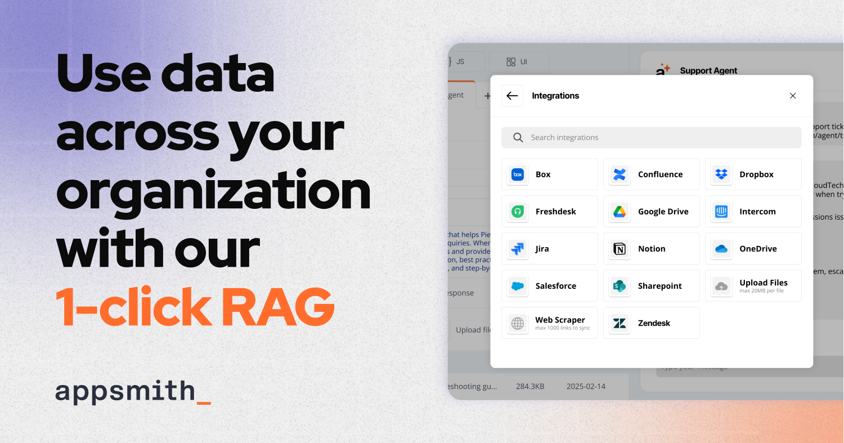Choose the Confluence integration label
This screenshot has width=844, height=443.
(660, 174)
